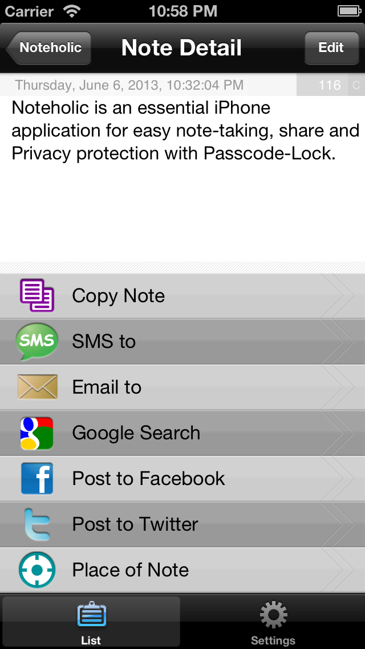This screenshot has width=365, height=649.
Task: Tap the envelope Email icon
Action: click(37, 387)
